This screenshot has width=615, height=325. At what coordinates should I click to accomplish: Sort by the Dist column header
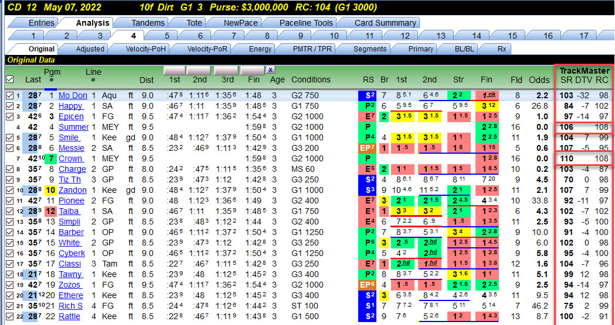click(147, 79)
